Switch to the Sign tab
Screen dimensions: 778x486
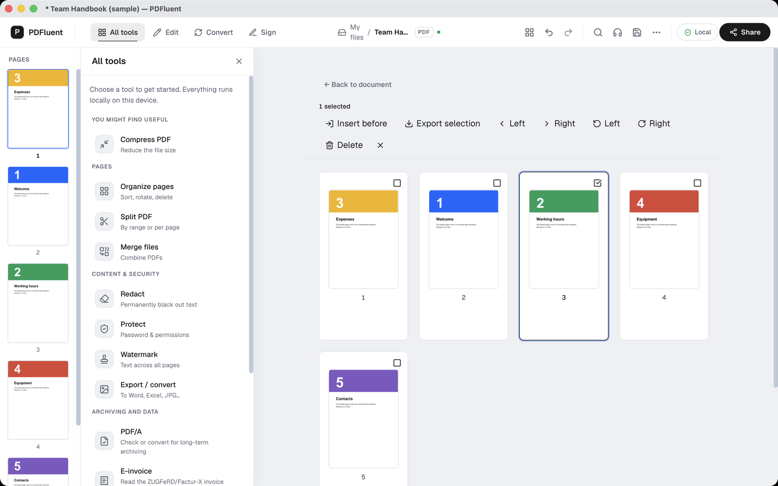tap(263, 32)
